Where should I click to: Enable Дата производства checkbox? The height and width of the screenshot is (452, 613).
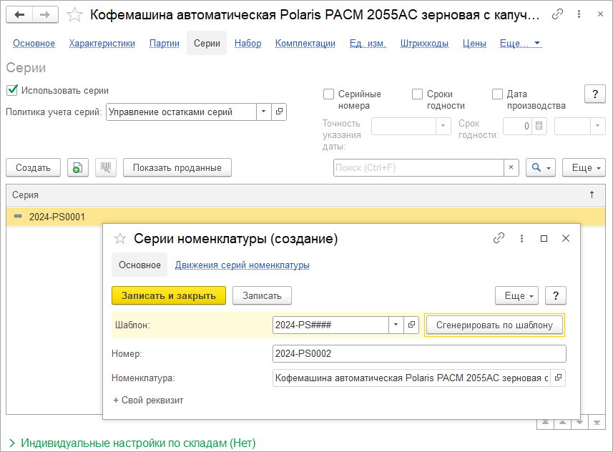pyautogui.click(x=497, y=94)
